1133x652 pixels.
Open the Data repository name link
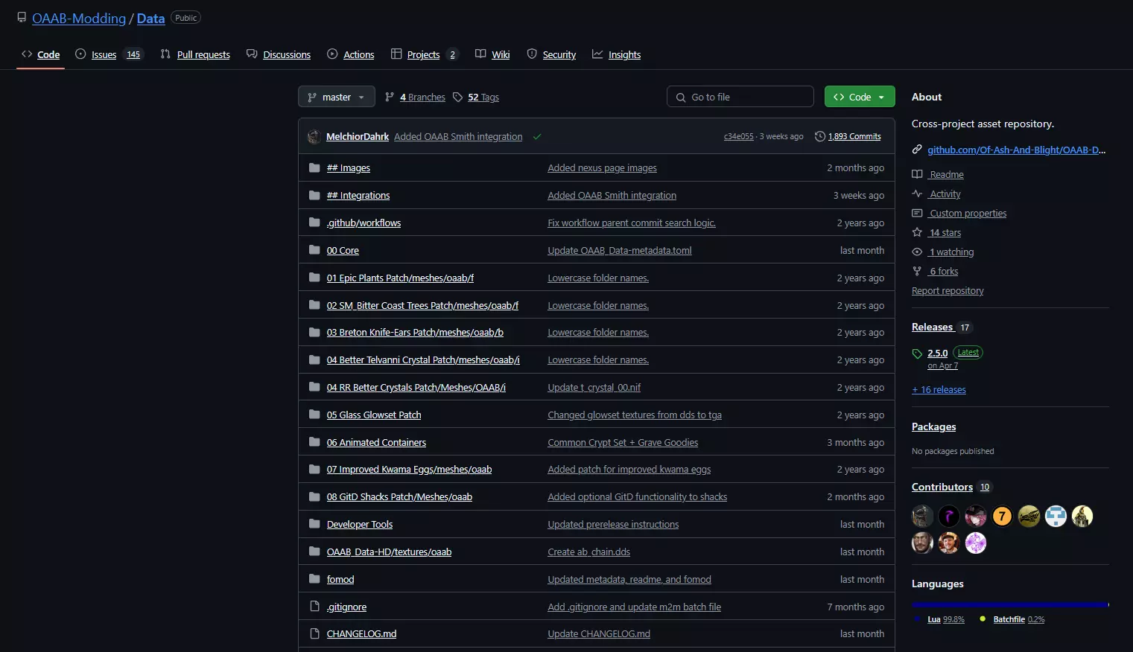point(150,19)
